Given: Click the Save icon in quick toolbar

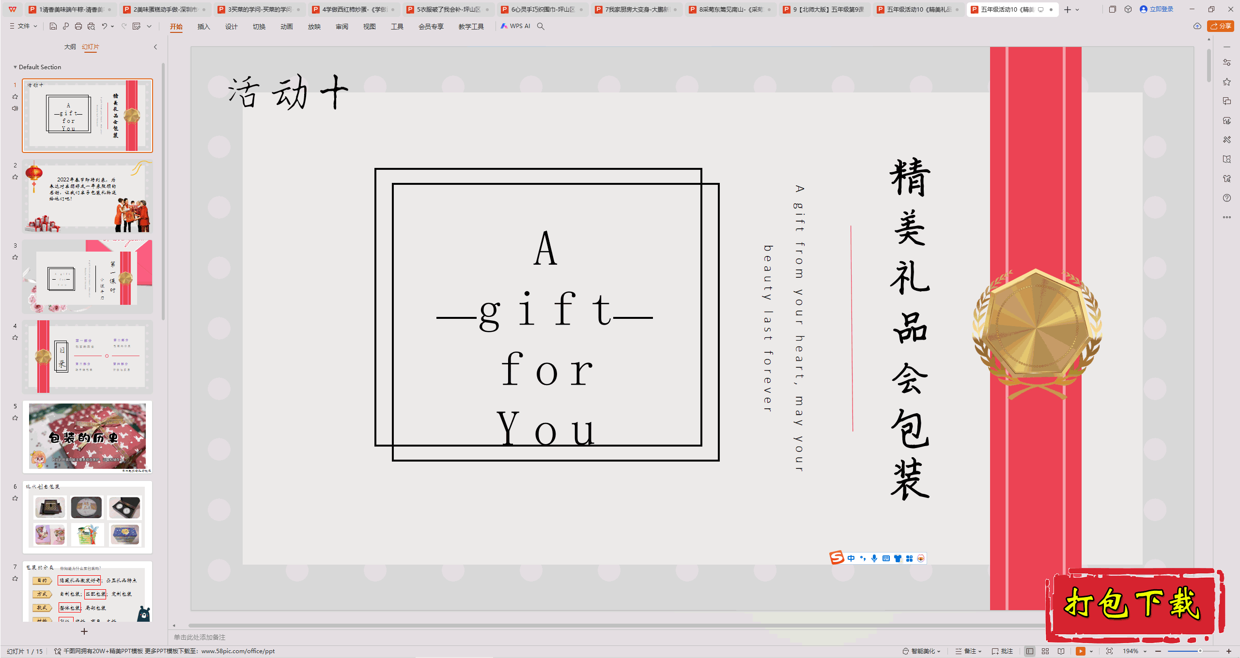Looking at the screenshot, I should pyautogui.click(x=53, y=26).
